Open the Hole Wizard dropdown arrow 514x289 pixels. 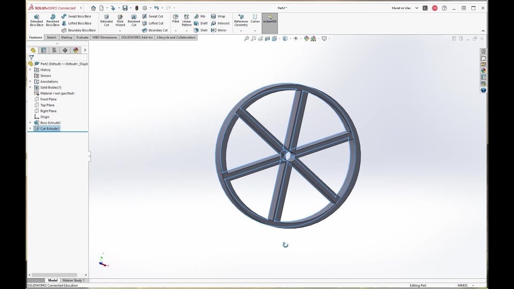(x=120, y=31)
